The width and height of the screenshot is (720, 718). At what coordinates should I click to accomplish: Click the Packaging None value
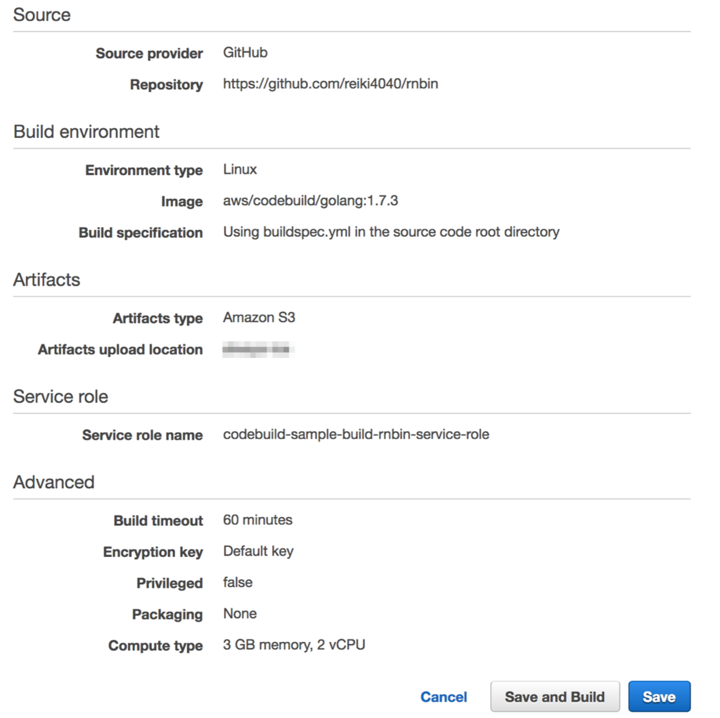[x=240, y=613]
